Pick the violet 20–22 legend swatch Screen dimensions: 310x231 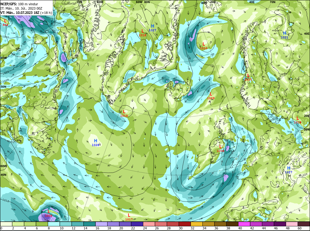tap(125, 224)
